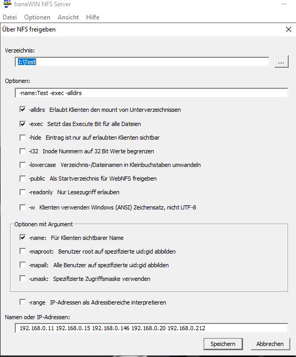Image resolution: width=296 pixels, height=357 pixels.
Task: Open the Optionen menu
Action: click(37, 17)
